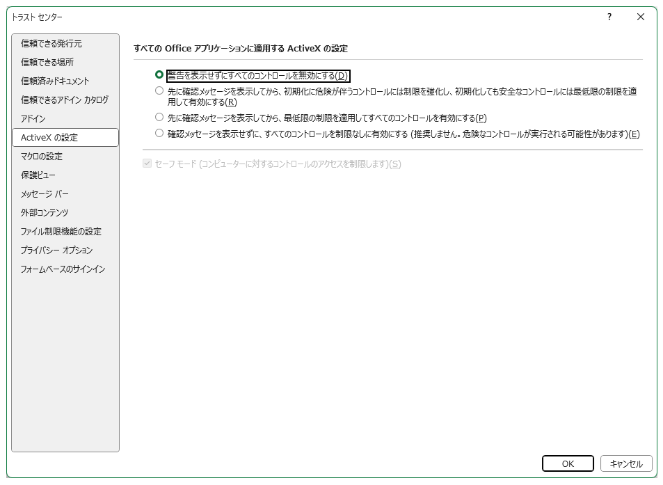Screen dimensions: 663x485
Task: Choose 制限なしに有効にする radio option (E)
Action: pos(159,134)
